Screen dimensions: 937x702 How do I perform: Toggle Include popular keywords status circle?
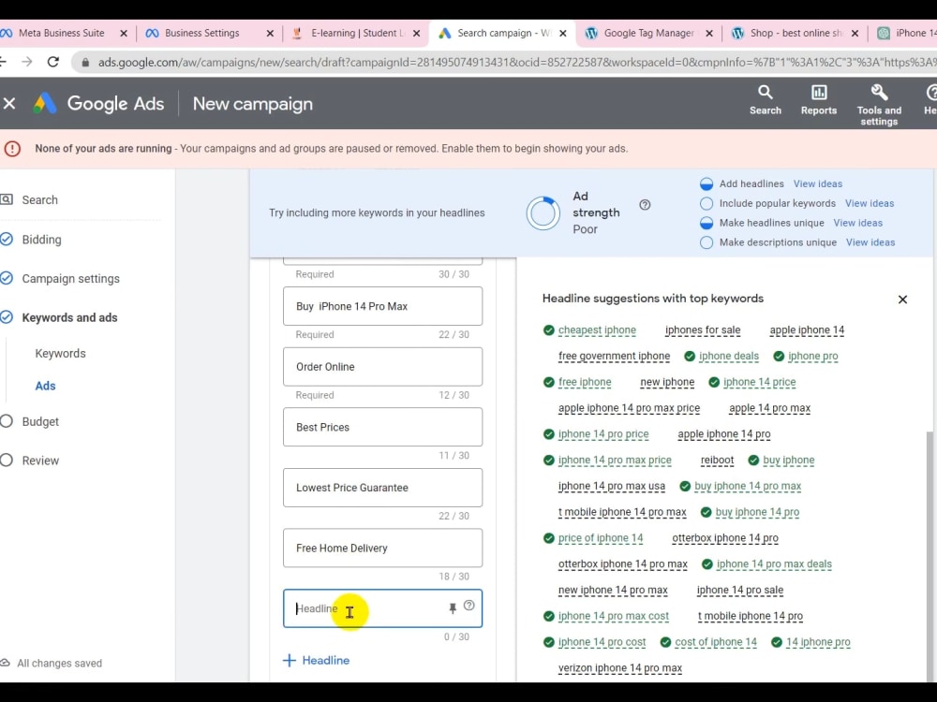706,203
